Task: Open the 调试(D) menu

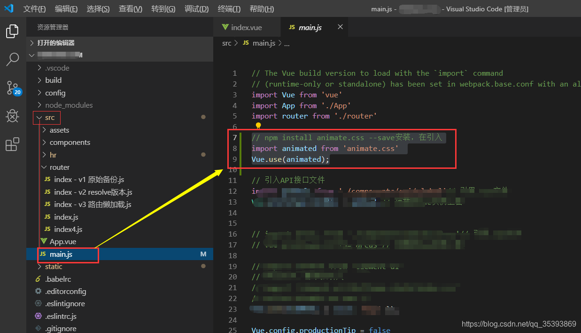Action: click(196, 9)
